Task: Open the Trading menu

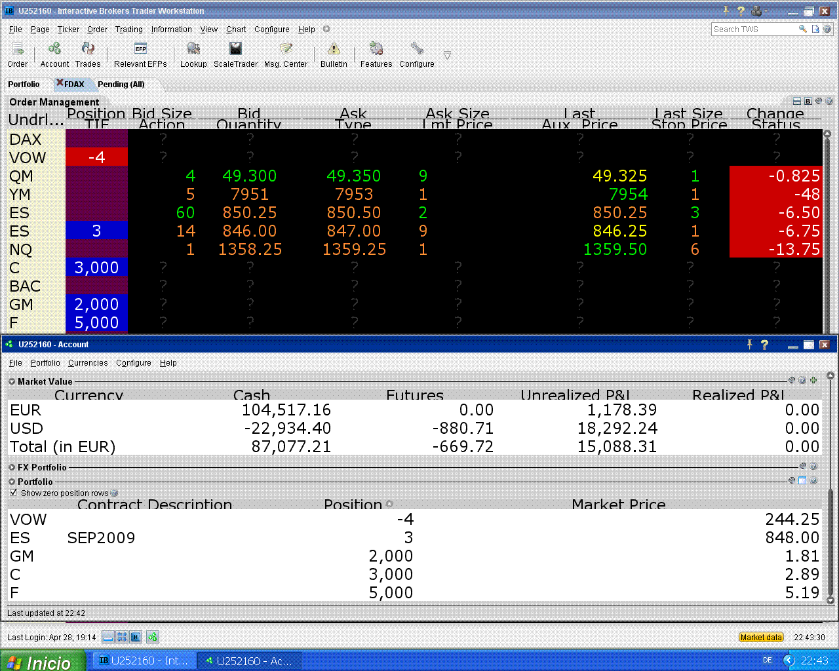Action: click(x=128, y=29)
